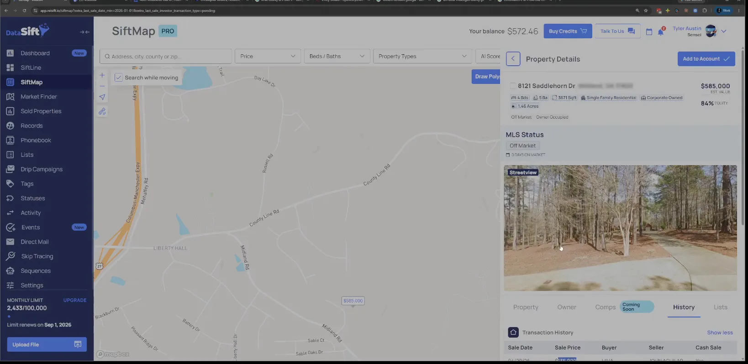Click the Talk To Us button
Viewport: 748px width, 364px height.
coord(617,31)
